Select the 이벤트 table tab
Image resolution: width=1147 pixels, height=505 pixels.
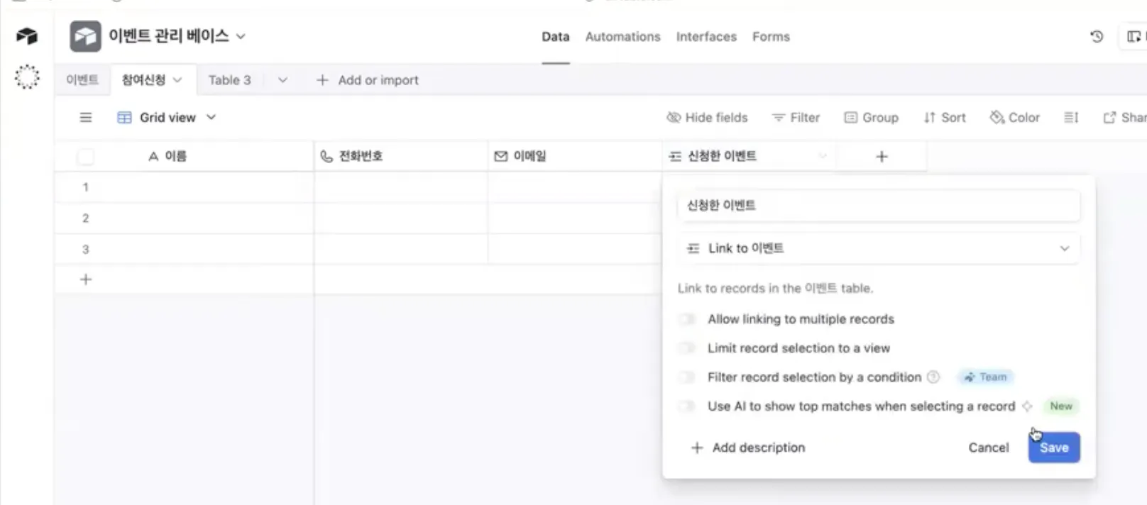pos(82,80)
